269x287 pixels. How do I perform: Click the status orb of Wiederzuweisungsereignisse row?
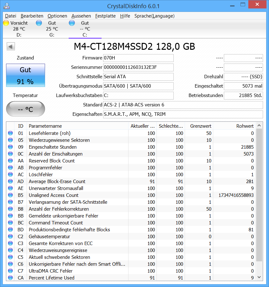pos(10,250)
